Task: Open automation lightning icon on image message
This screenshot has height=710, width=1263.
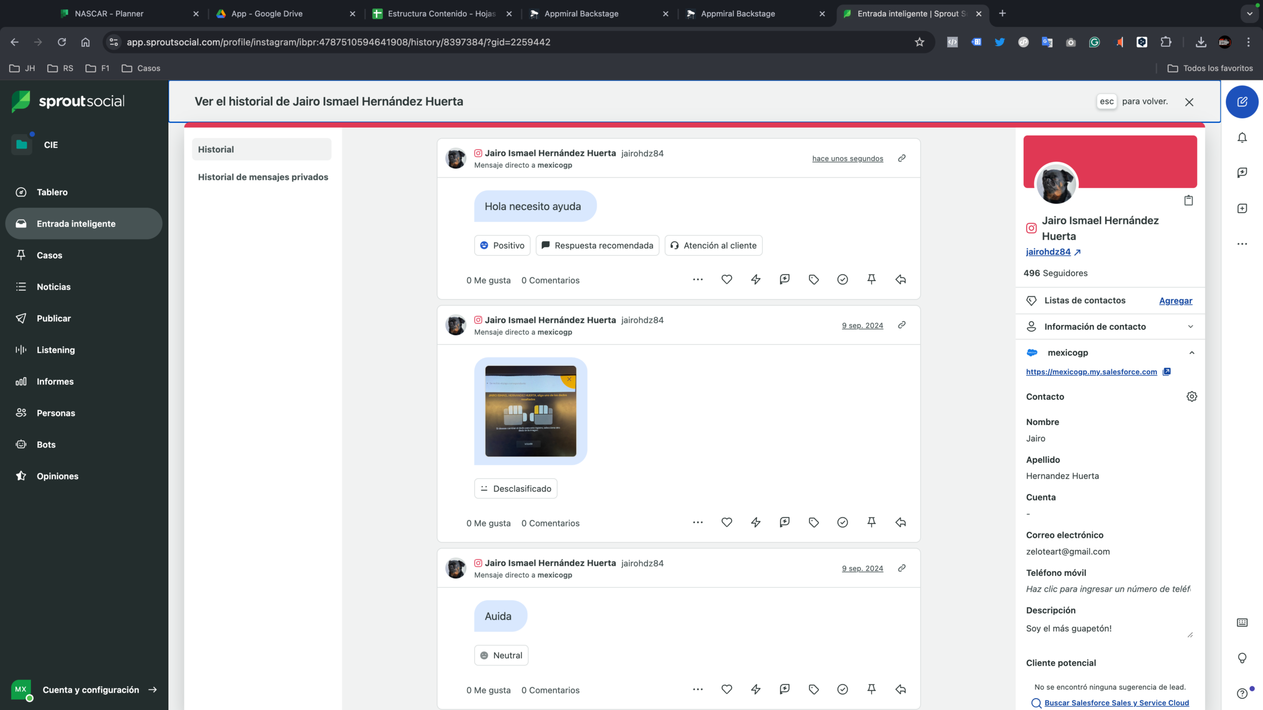Action: coord(756,522)
